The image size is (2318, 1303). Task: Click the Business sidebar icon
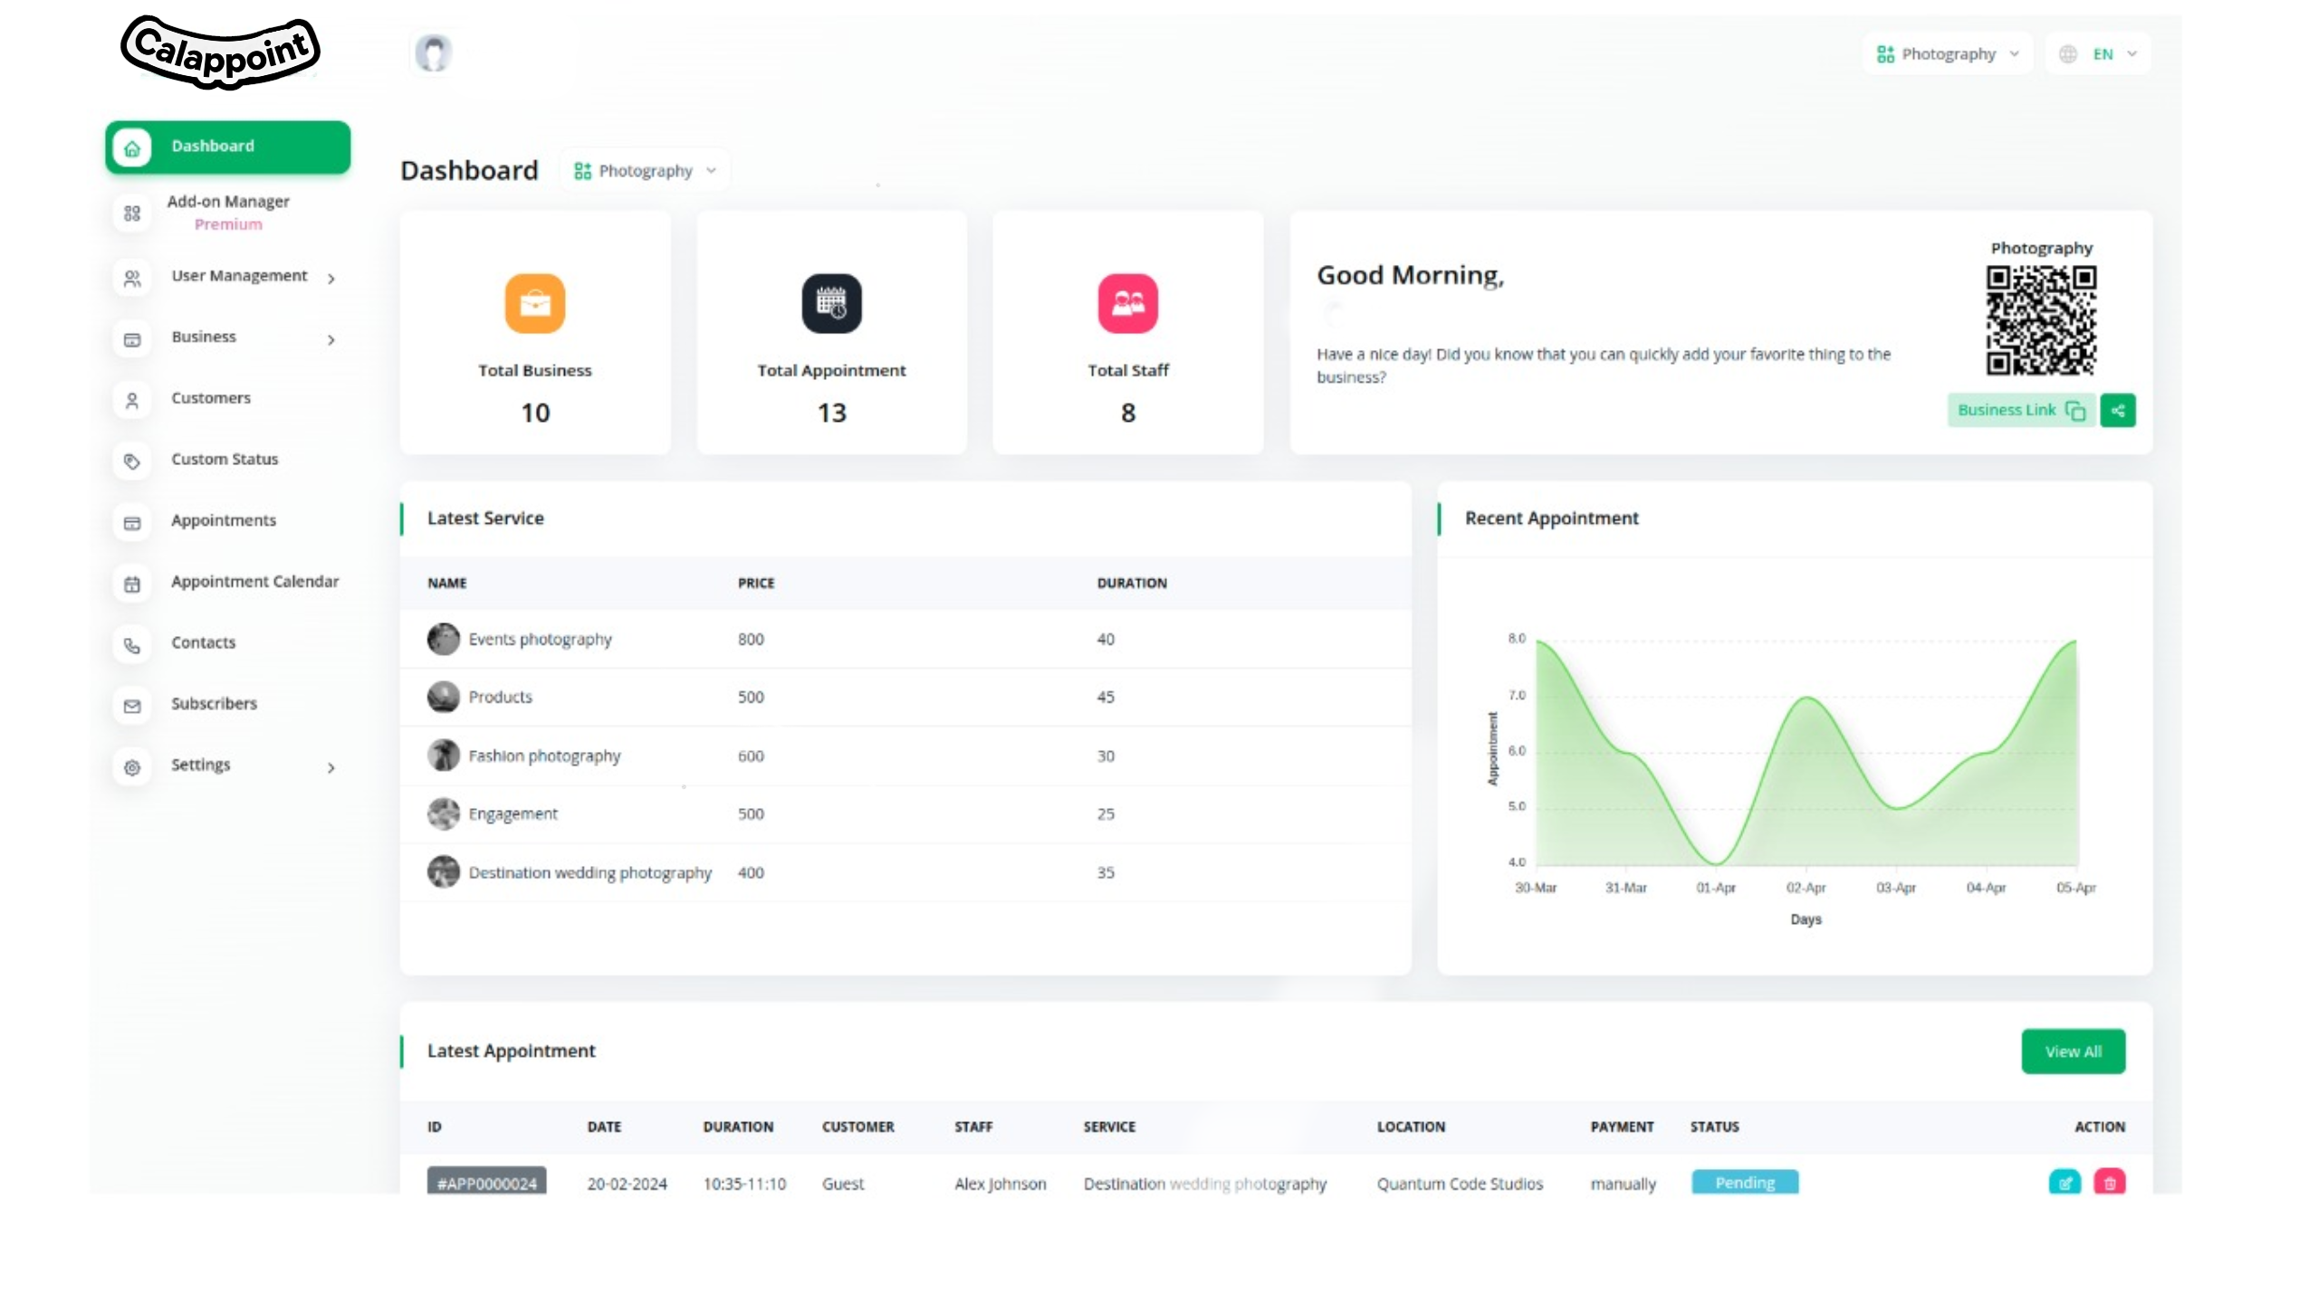tap(132, 340)
